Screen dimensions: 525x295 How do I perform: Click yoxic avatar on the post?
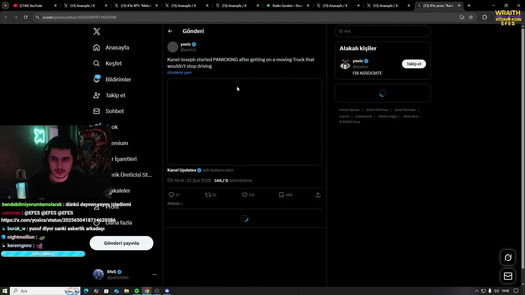pyautogui.click(x=173, y=47)
